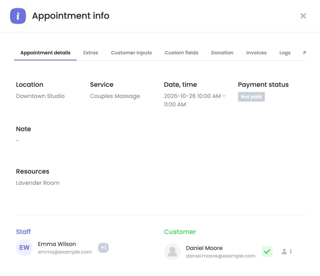Select the Appointment details tab
The image size is (320, 276).
click(x=45, y=53)
